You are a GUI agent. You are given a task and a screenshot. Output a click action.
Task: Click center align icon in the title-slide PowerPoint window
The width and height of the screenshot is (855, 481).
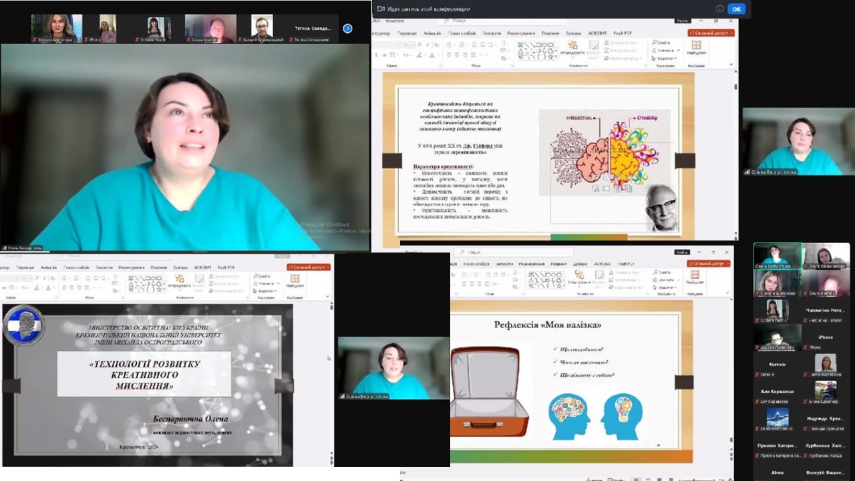(72, 288)
